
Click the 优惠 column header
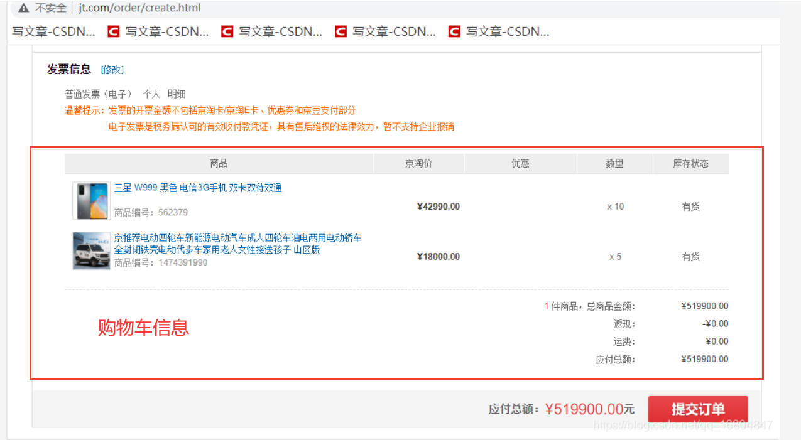(520, 163)
